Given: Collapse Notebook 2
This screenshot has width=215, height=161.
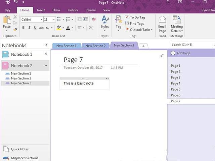Looking at the screenshot, I should 46,66.
